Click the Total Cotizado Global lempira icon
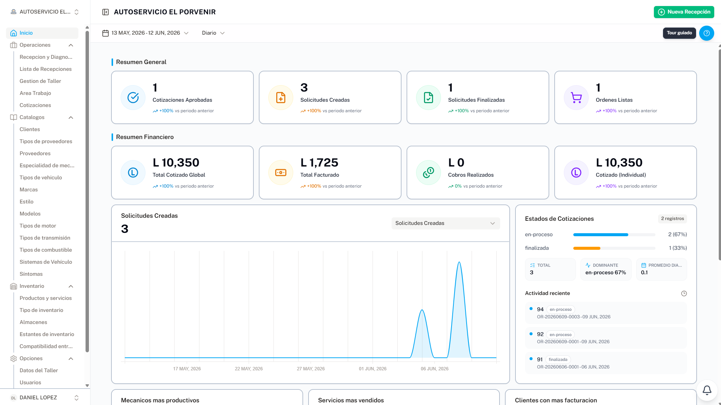The width and height of the screenshot is (721, 405). coord(133,173)
